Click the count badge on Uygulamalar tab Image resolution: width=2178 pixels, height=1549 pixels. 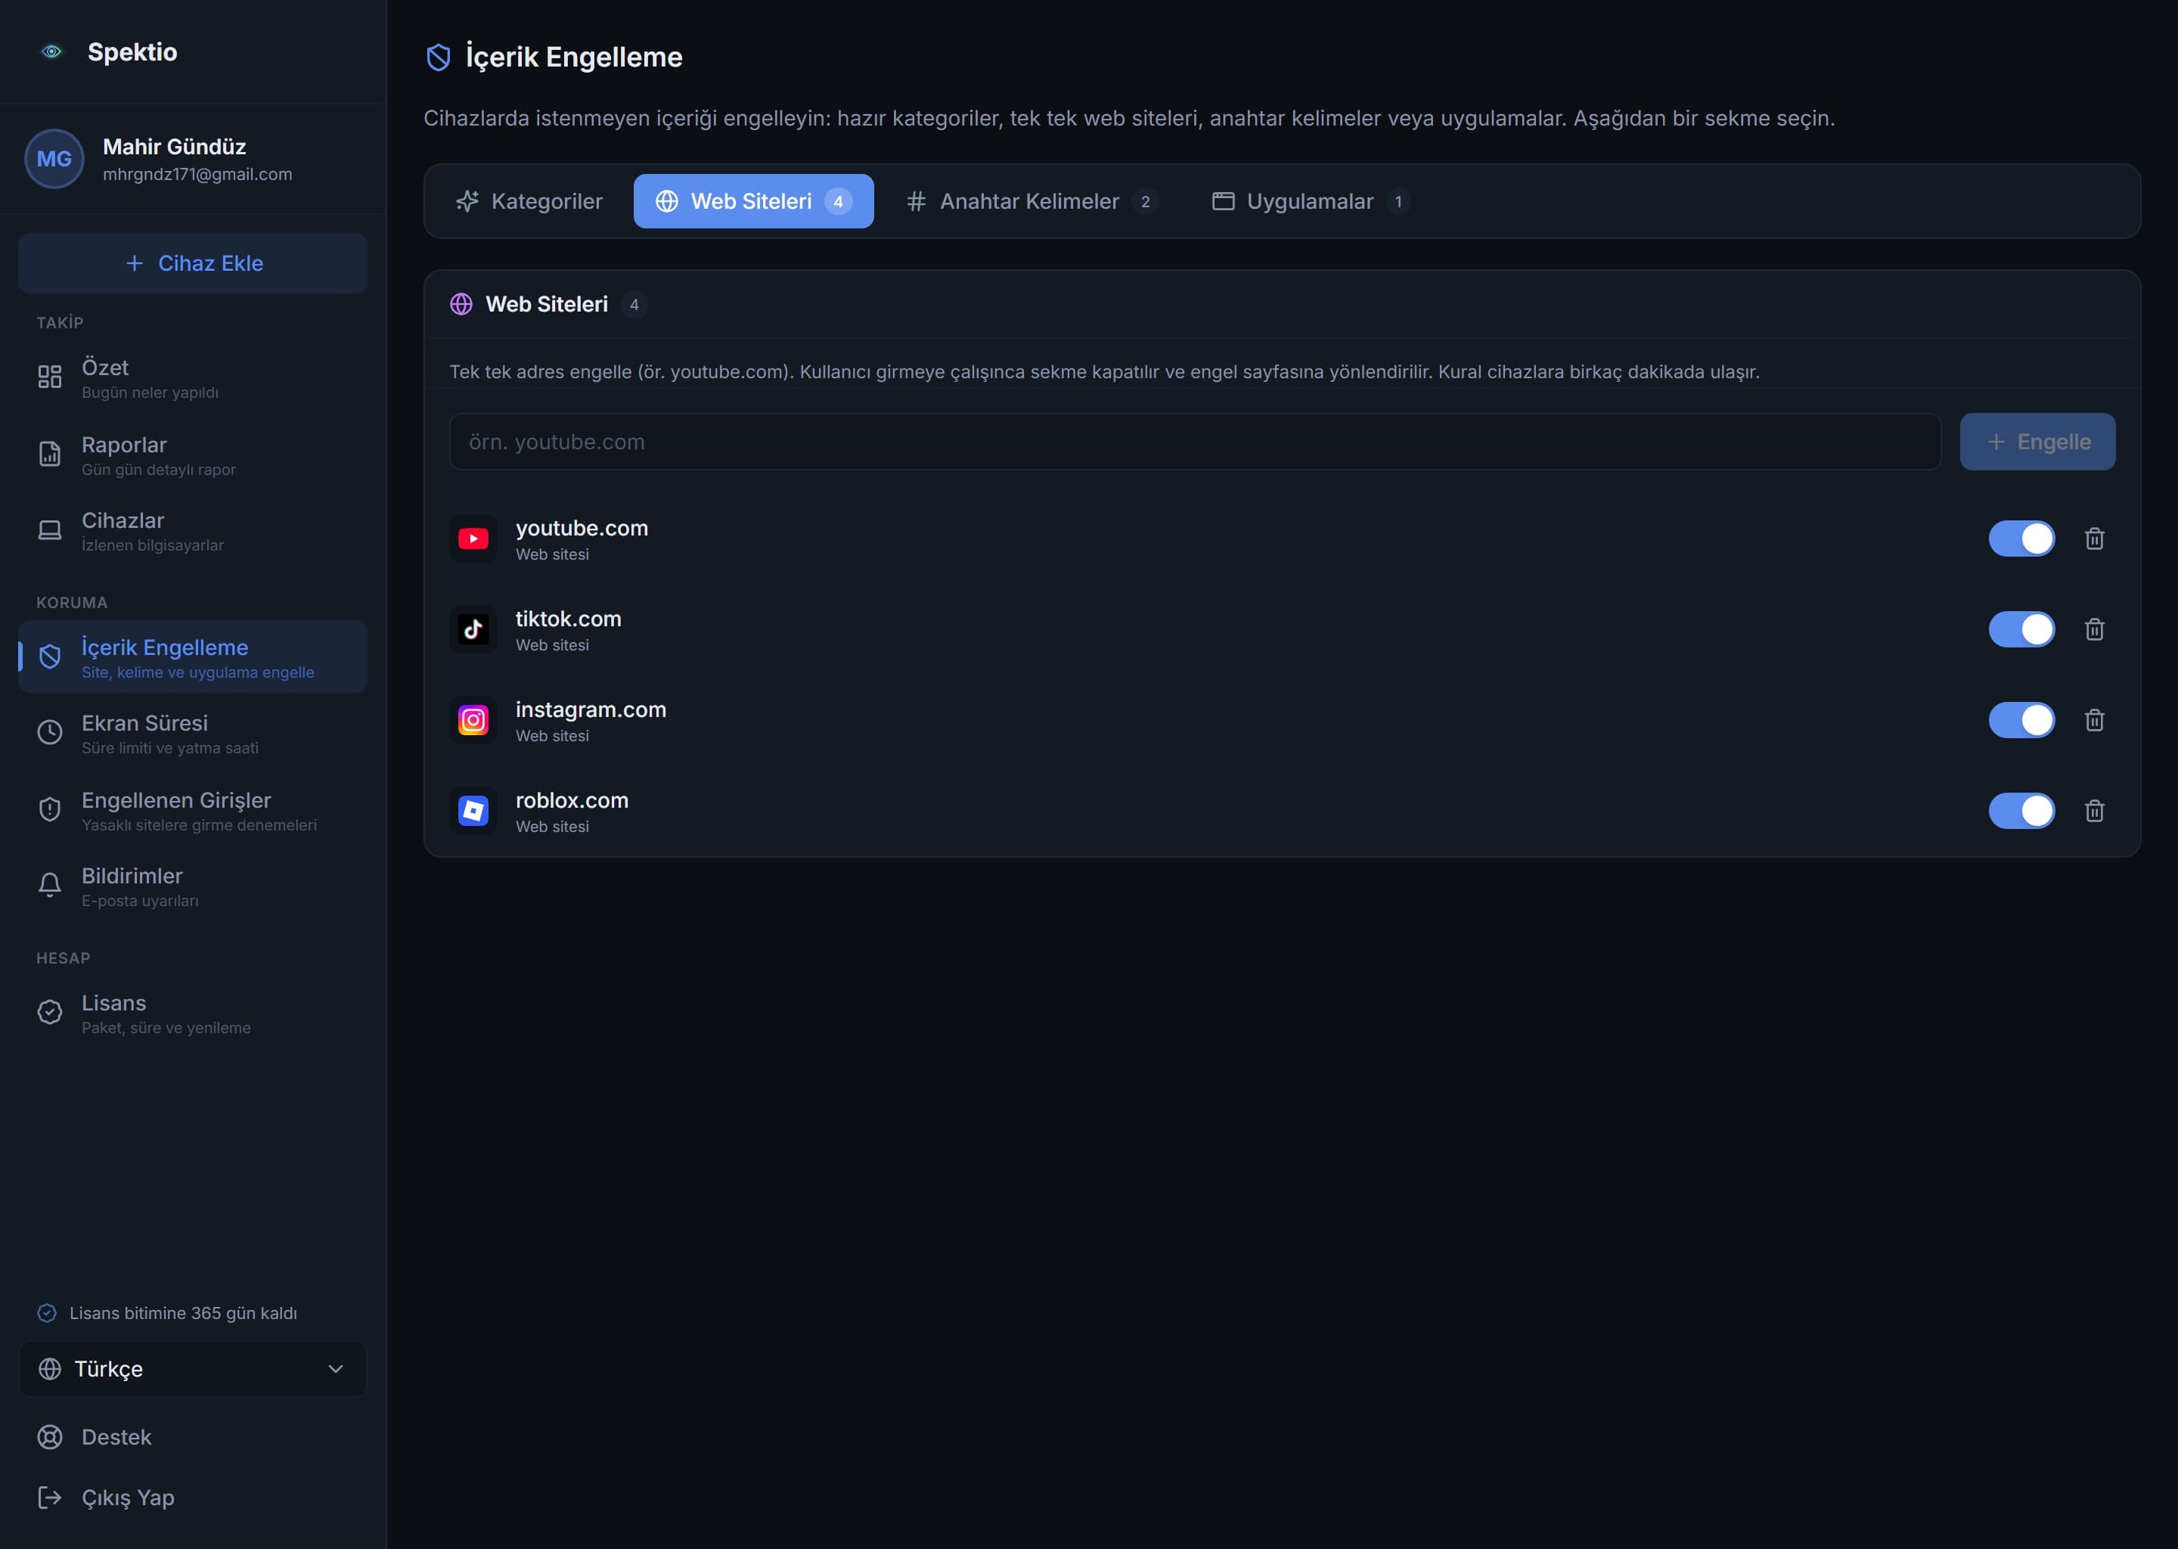pos(1398,201)
